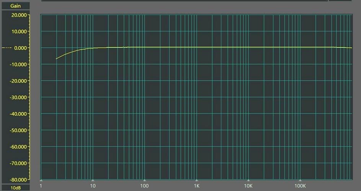Select the -40.000 gain axis label

point(18,114)
